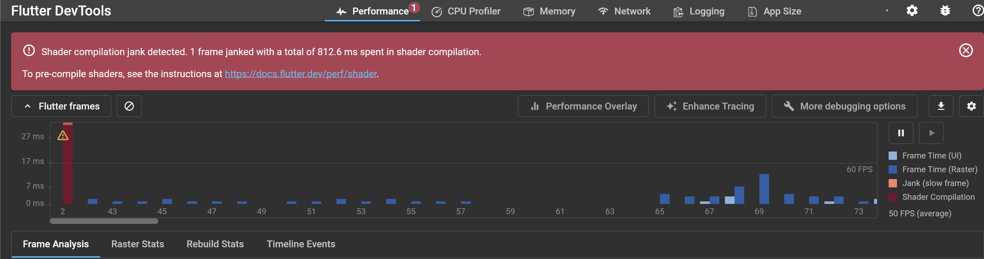Open the shader pre-compilation documentation link
This screenshot has width=984, height=259.
(x=300, y=73)
